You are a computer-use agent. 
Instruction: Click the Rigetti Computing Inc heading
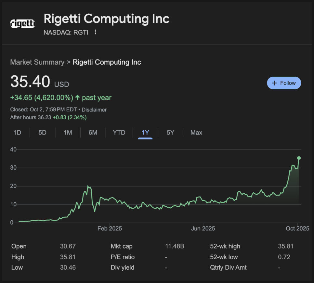[x=106, y=19]
